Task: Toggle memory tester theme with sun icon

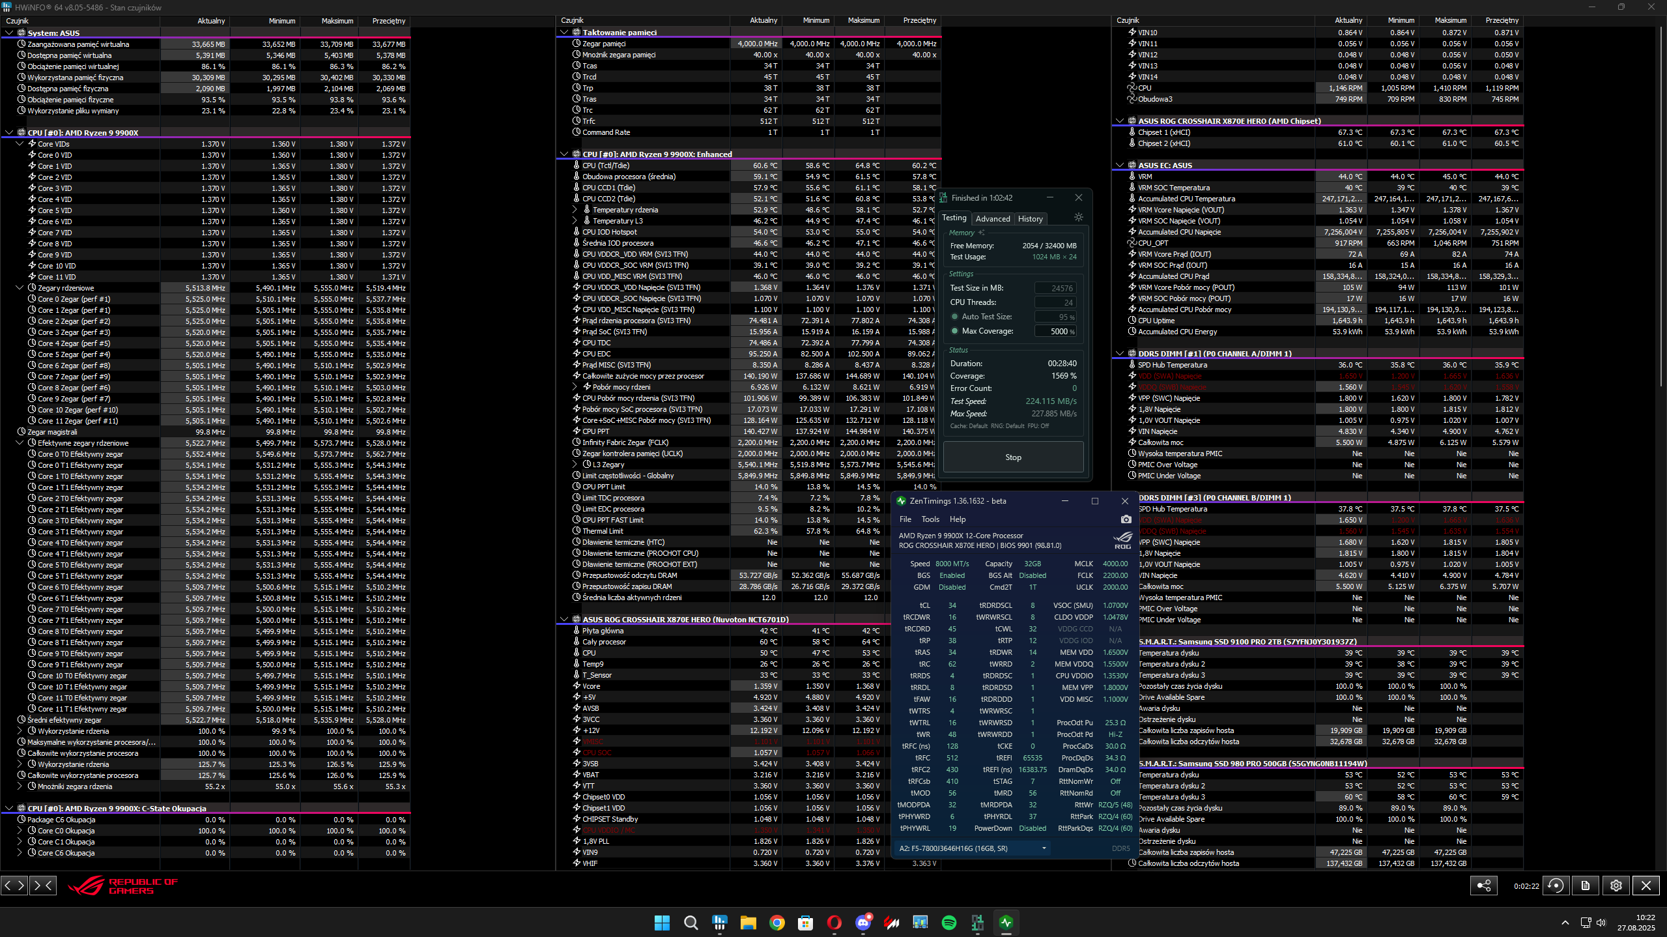Action: point(1078,218)
